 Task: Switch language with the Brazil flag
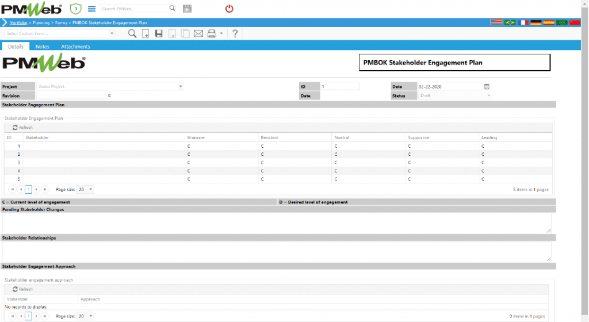[510, 22]
